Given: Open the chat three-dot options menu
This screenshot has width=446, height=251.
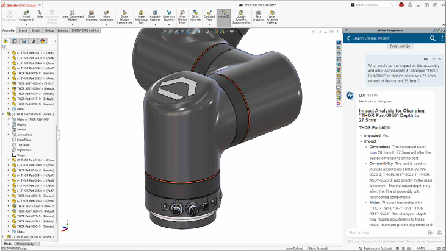Looking at the screenshot, I should point(442,38).
